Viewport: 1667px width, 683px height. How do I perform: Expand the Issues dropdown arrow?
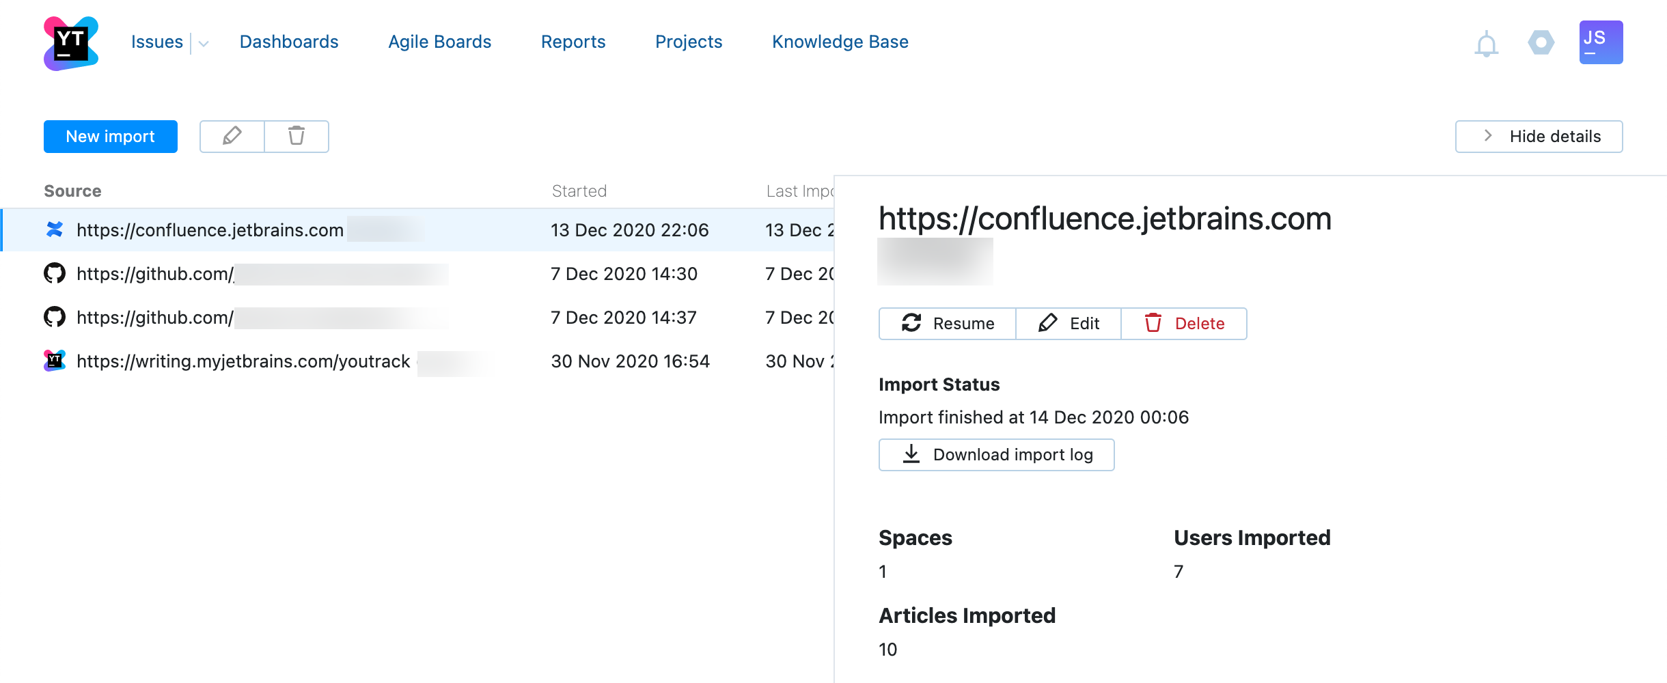pos(204,43)
